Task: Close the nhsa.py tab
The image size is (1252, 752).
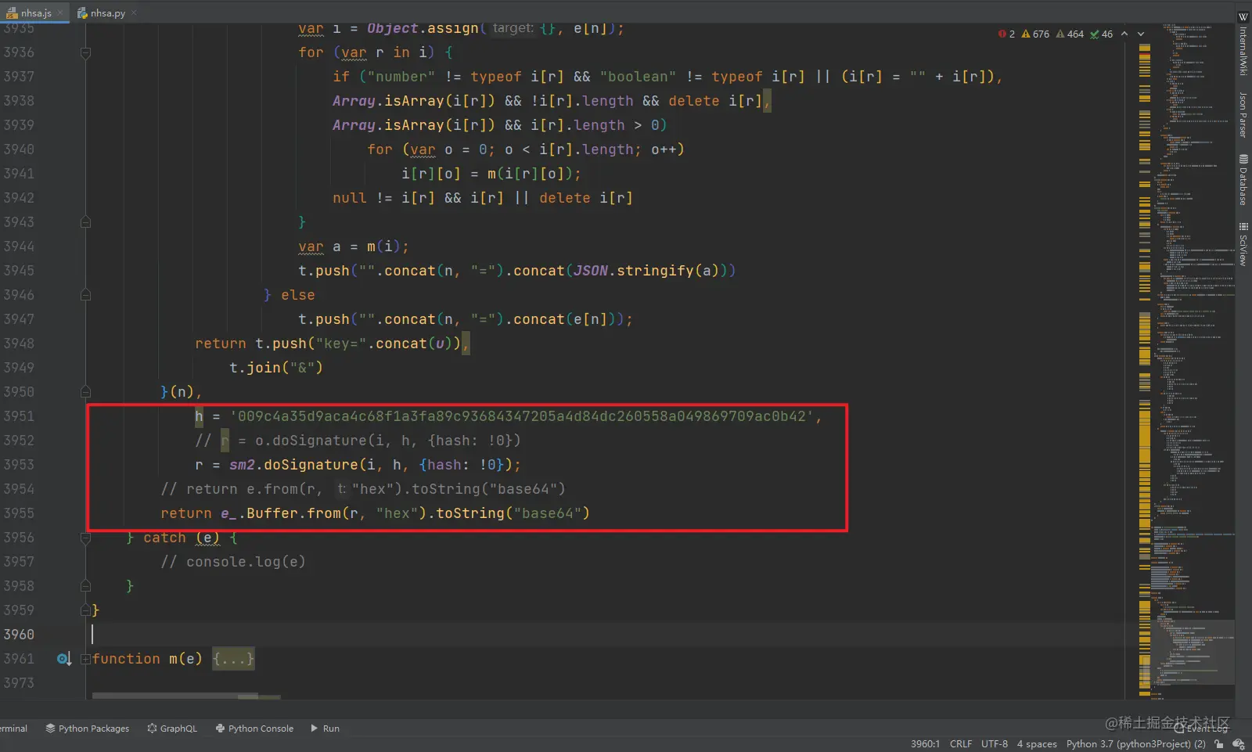Action: click(x=134, y=13)
